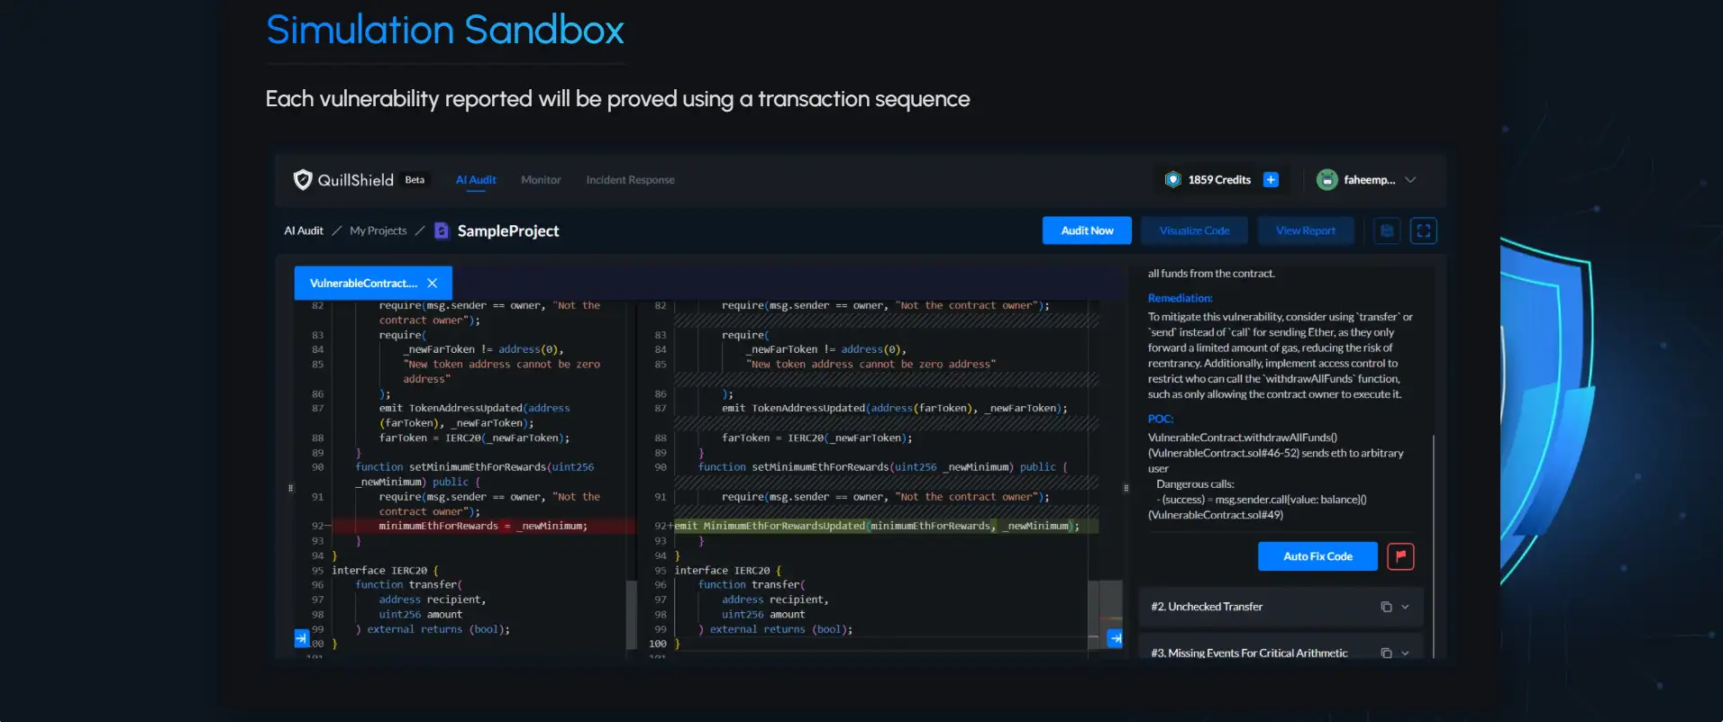Go to My Projects breadcrumb link

378,231
